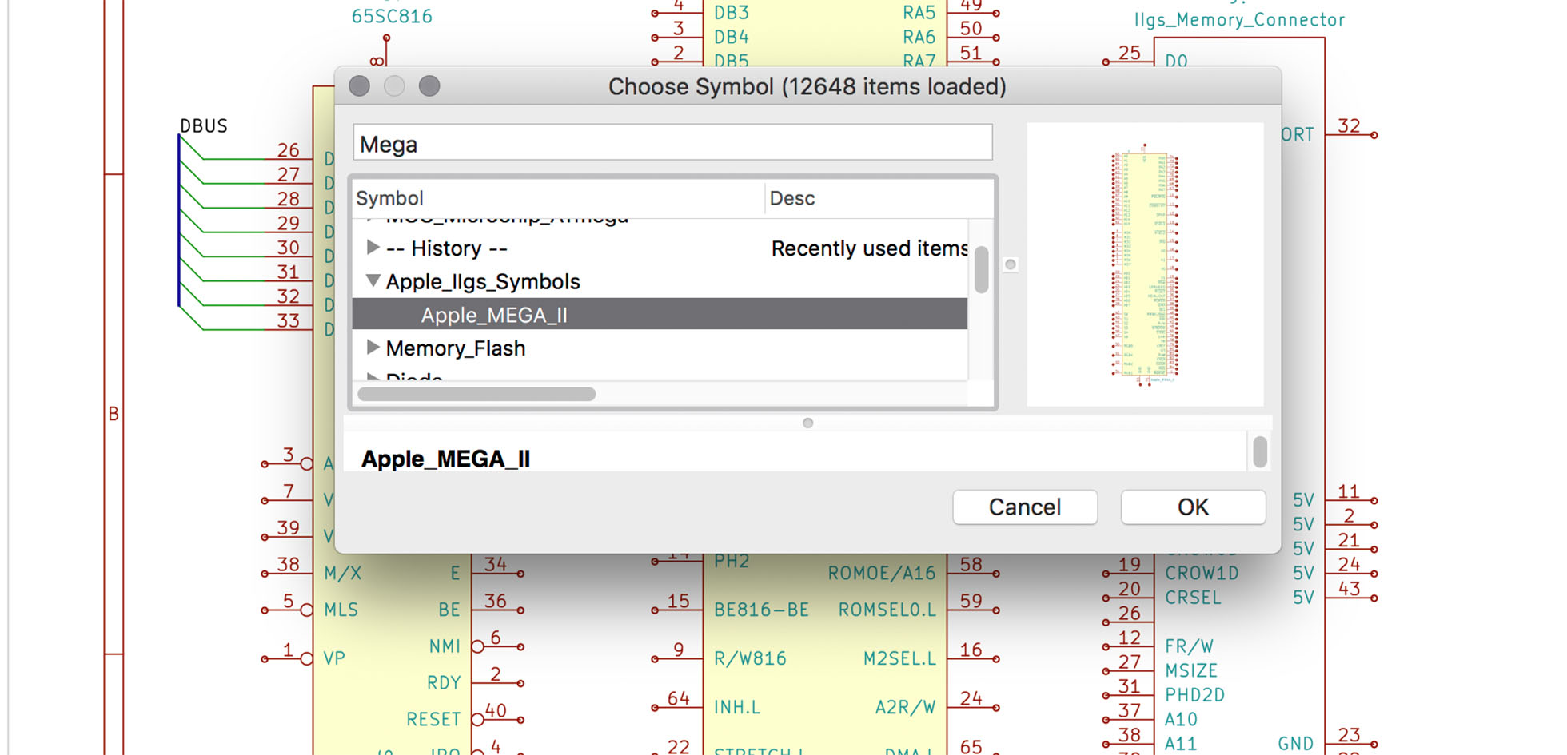Click the RDY pin label
This screenshot has width=1567, height=755.
click(444, 682)
